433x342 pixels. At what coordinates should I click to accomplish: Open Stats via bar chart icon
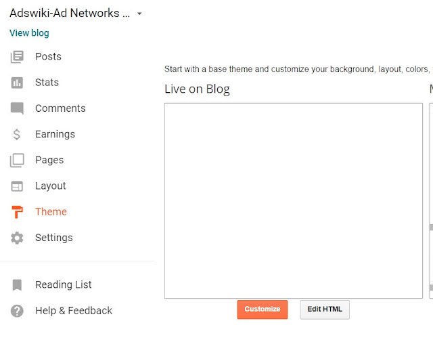(17, 83)
